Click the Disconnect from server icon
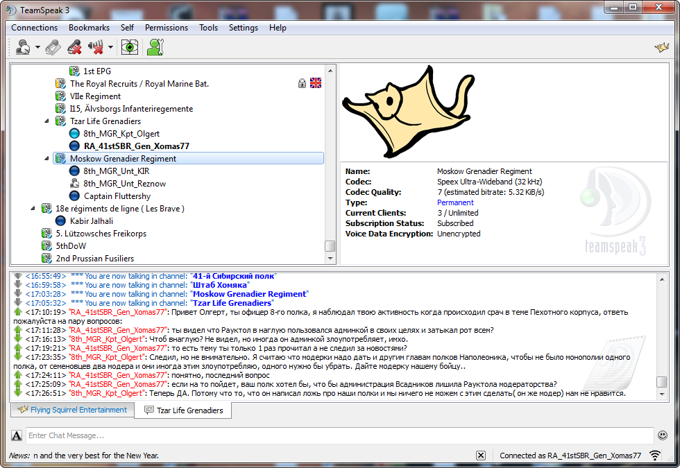This screenshot has width=680, height=468. (x=53, y=47)
